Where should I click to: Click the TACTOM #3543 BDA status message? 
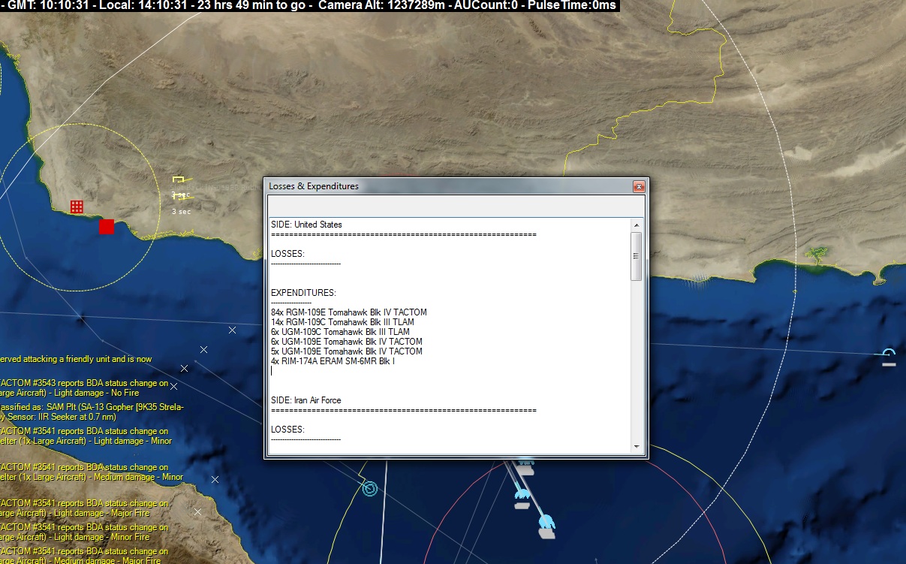84,388
